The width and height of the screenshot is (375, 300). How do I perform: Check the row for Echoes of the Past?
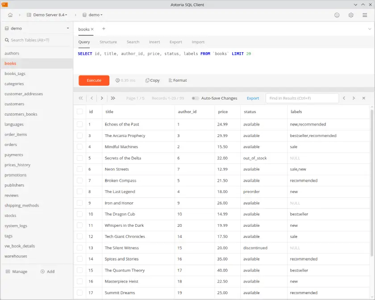[x=79, y=124]
